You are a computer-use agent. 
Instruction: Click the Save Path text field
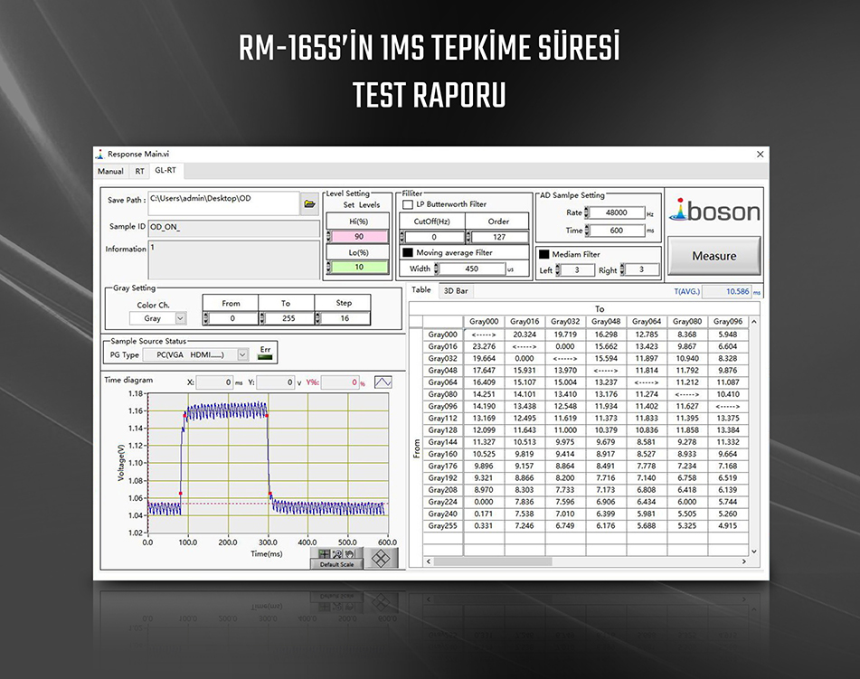(223, 203)
